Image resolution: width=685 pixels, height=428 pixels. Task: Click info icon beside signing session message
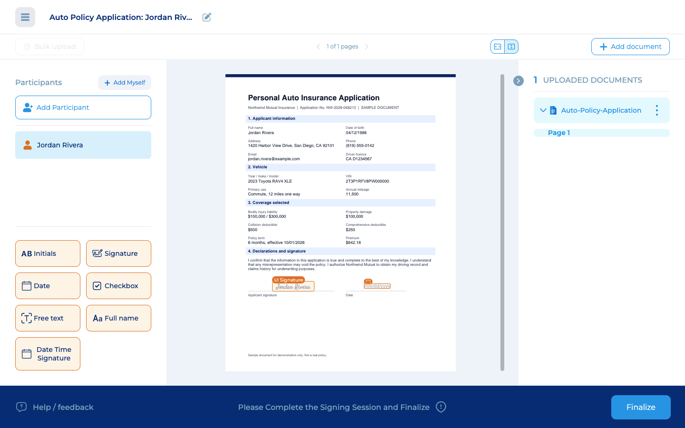[441, 407]
